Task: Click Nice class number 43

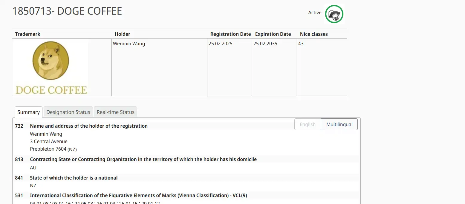Action: (301, 44)
